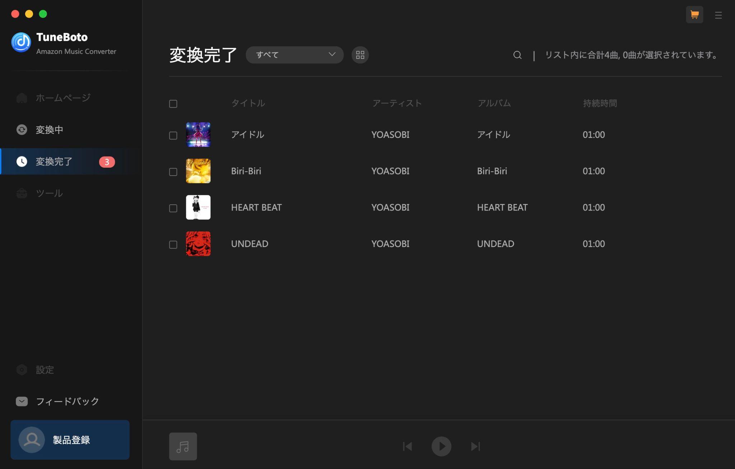735x469 pixels.
Task: Click the 持続時間 column header
Action: (x=600, y=103)
